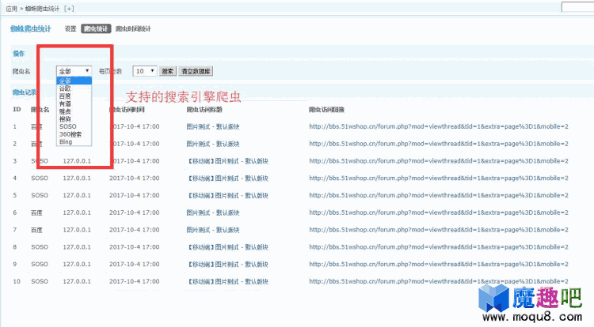Open row 5 title 【移动端】图片测试
Image resolution: width=594 pixels, height=327 pixels.
[227, 196]
